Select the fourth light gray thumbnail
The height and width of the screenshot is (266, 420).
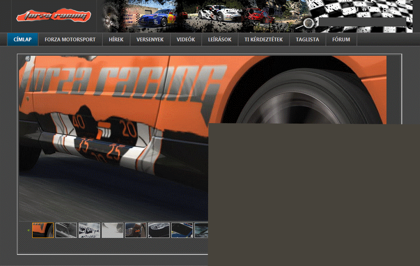[x=113, y=230]
